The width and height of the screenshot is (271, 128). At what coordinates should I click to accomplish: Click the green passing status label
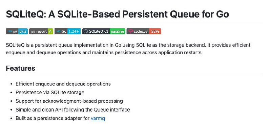click(x=117, y=31)
